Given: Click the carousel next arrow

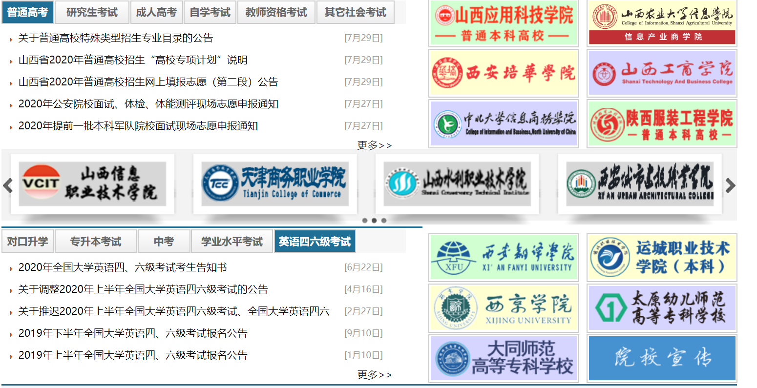Looking at the screenshot, I should click(x=730, y=185).
